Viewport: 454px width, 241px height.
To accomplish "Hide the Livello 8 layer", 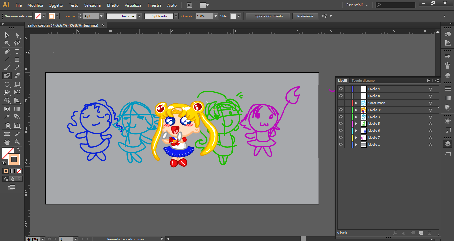I will coord(341,96).
